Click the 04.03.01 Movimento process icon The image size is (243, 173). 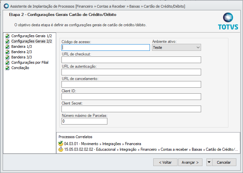click(x=61, y=144)
